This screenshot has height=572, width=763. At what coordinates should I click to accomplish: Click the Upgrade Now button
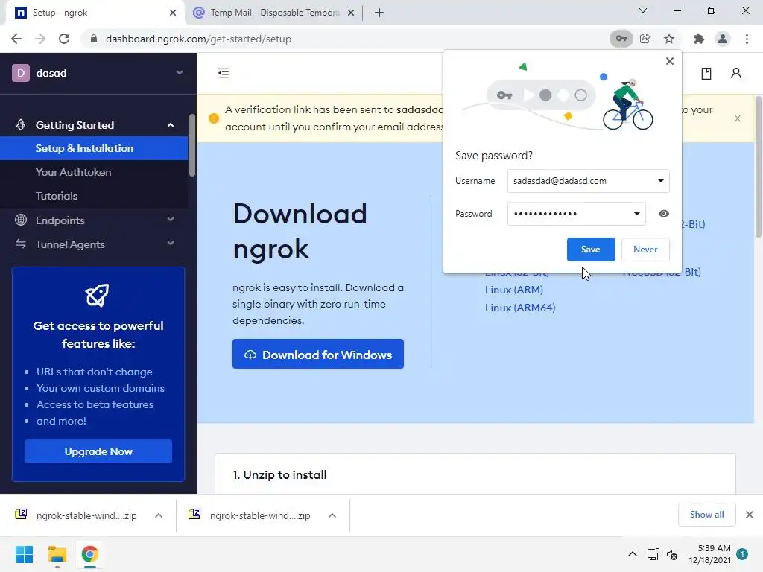(x=98, y=451)
